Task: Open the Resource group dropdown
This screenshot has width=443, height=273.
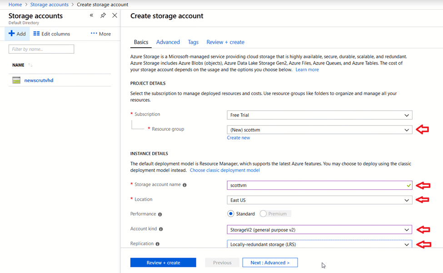Action: point(319,130)
